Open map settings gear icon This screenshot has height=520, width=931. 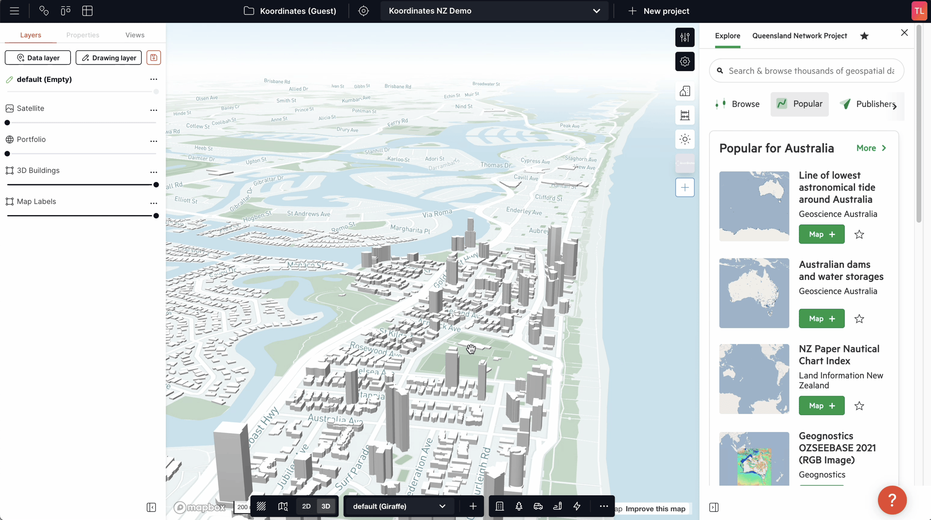point(685,61)
